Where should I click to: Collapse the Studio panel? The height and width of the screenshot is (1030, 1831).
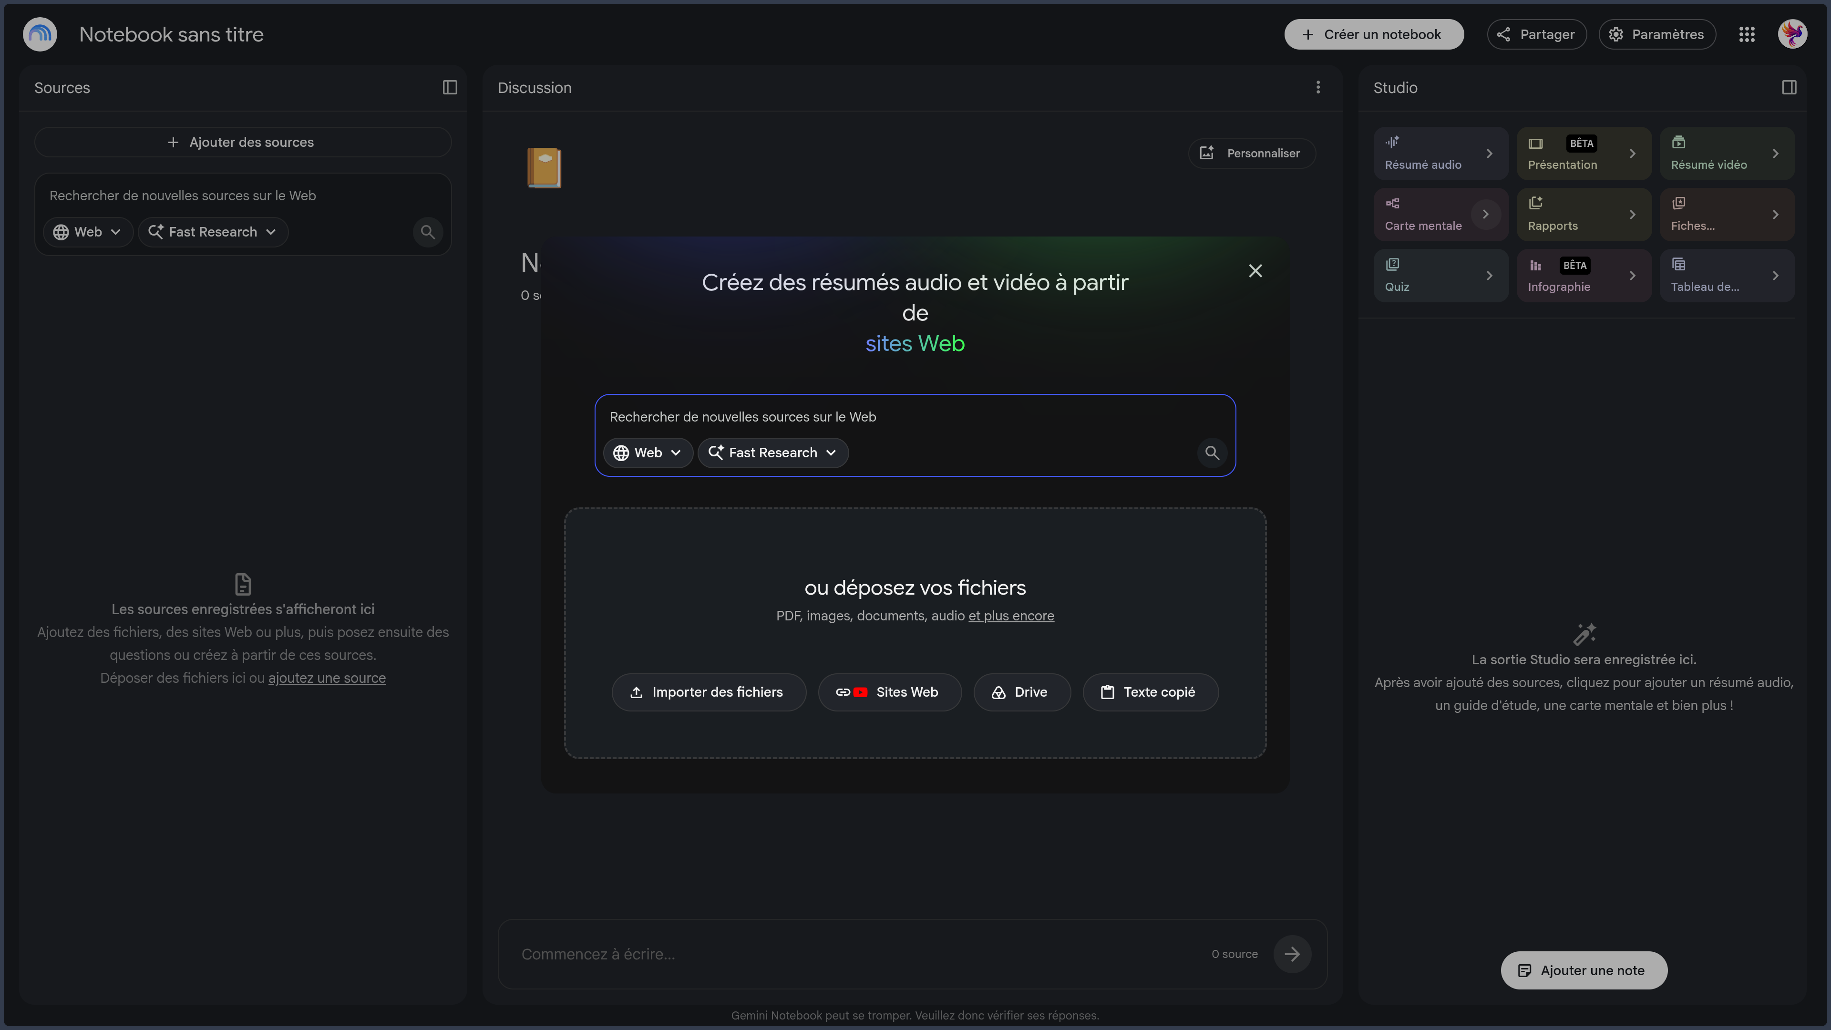(1789, 87)
